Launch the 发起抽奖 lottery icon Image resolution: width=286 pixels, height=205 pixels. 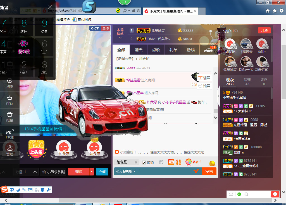175,162
